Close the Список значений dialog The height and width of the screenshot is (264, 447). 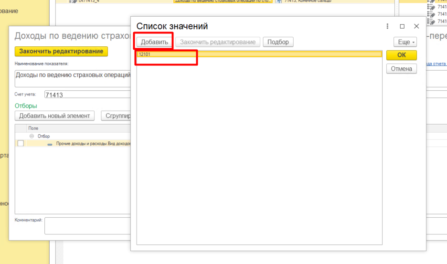416,26
